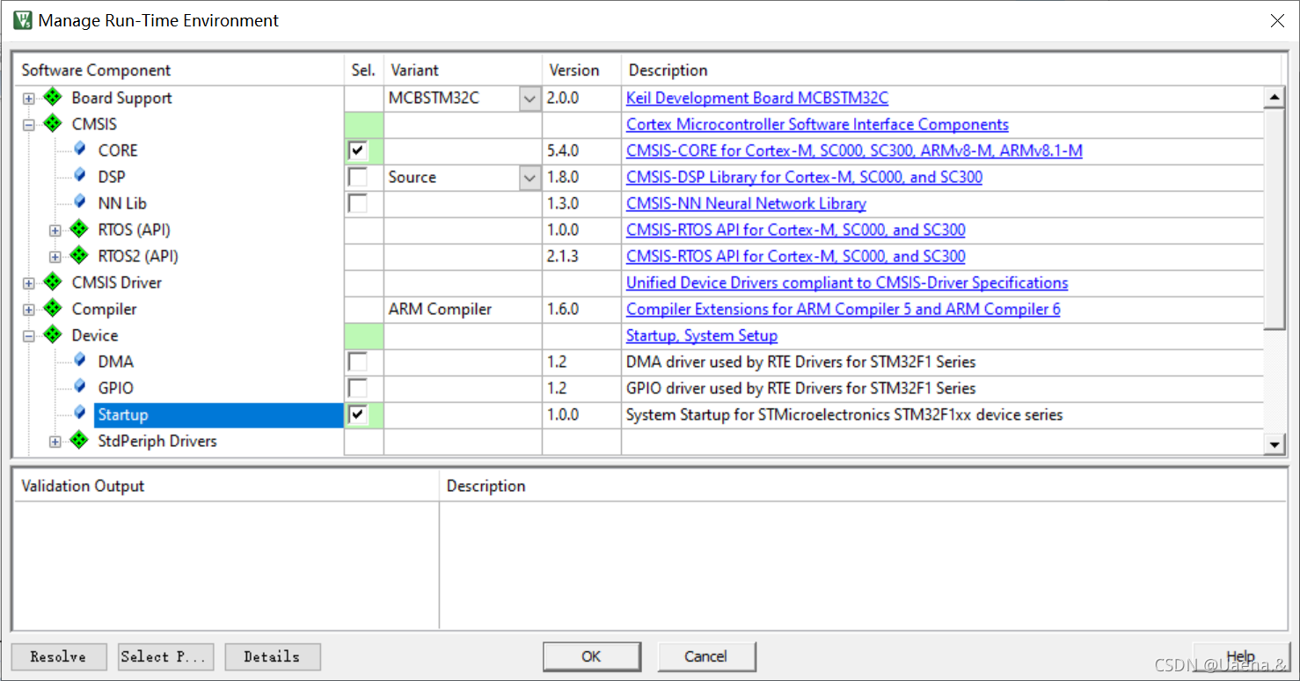Uncheck the CMSIS CORE checkbox
Image resolution: width=1300 pixels, height=681 pixels.
click(x=358, y=151)
